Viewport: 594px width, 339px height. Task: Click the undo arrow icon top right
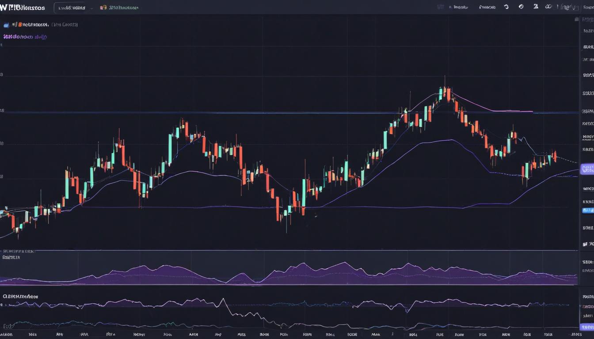(x=507, y=7)
